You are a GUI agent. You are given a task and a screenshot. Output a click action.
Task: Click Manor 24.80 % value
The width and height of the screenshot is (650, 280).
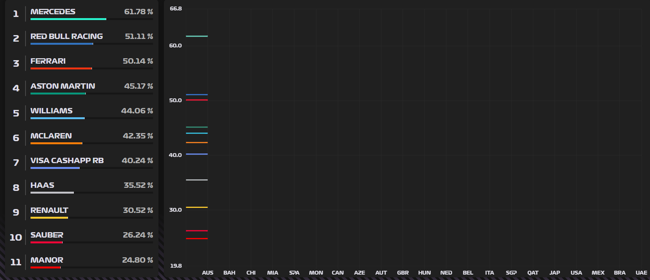[137, 260]
